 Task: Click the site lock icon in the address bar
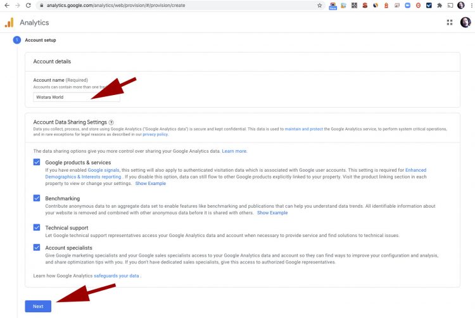(x=42, y=6)
